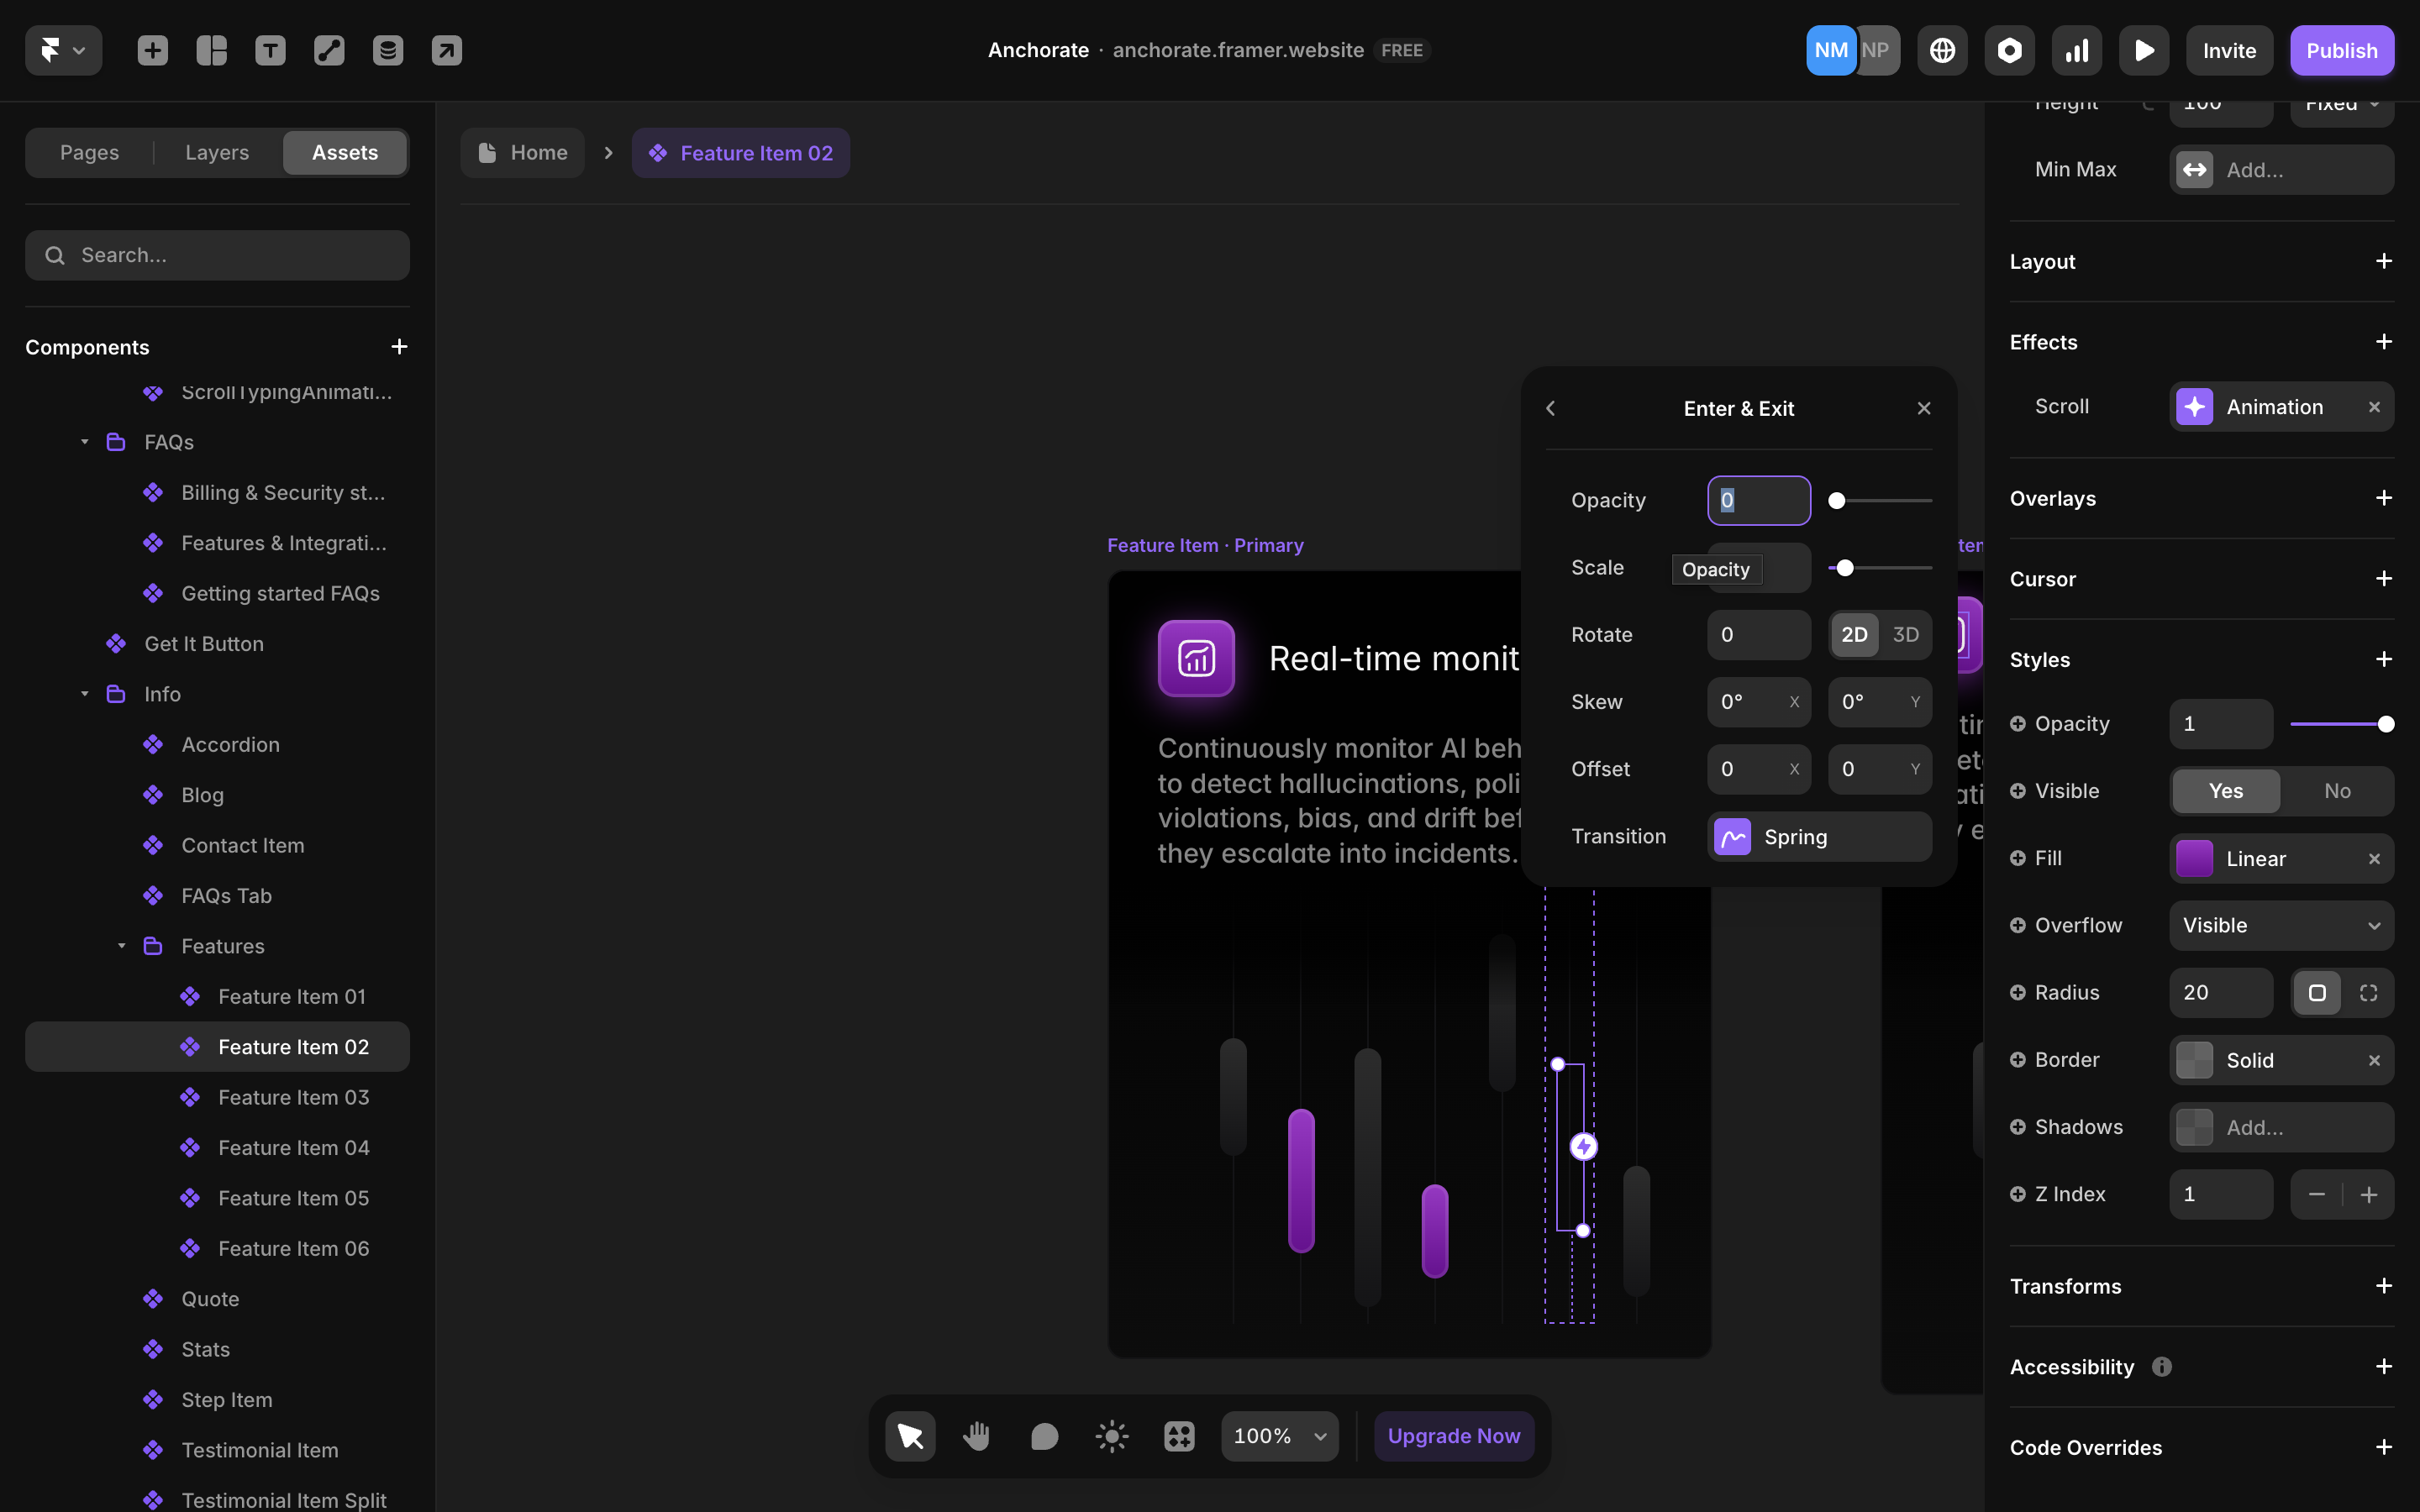Switch to the Layers tab
2420x1512 pixels.
pos(217,153)
